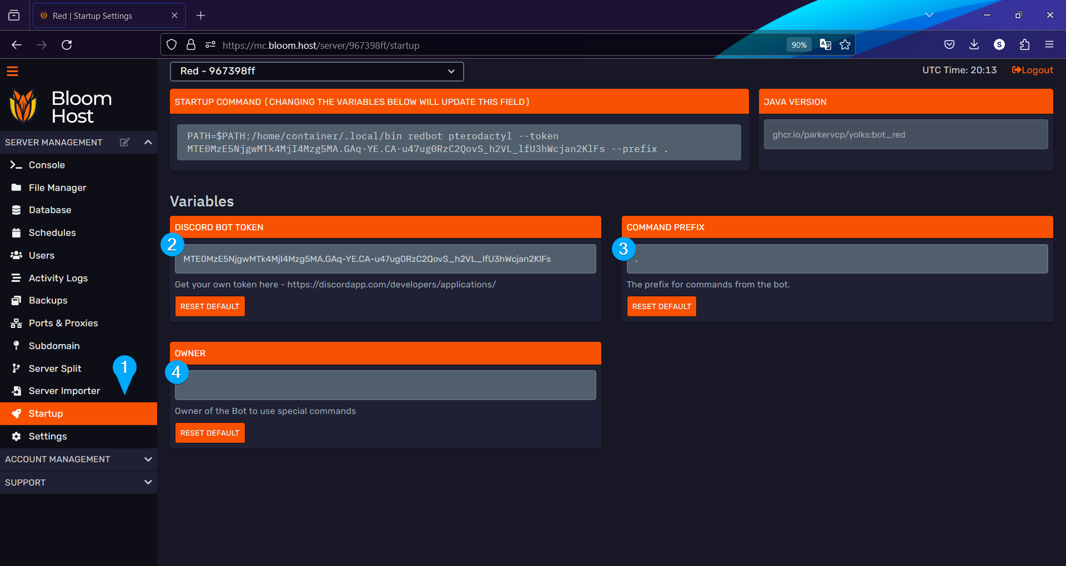This screenshot has width=1066, height=566.
Task: Click the Java Version image field
Action: 906,134
